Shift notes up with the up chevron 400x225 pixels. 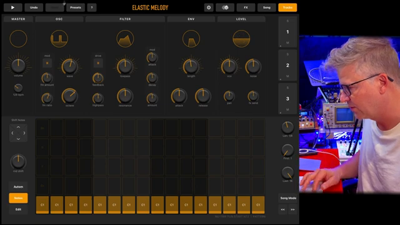click(18, 127)
